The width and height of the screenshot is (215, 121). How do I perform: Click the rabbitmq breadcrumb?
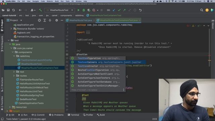(x=79, y=15)
